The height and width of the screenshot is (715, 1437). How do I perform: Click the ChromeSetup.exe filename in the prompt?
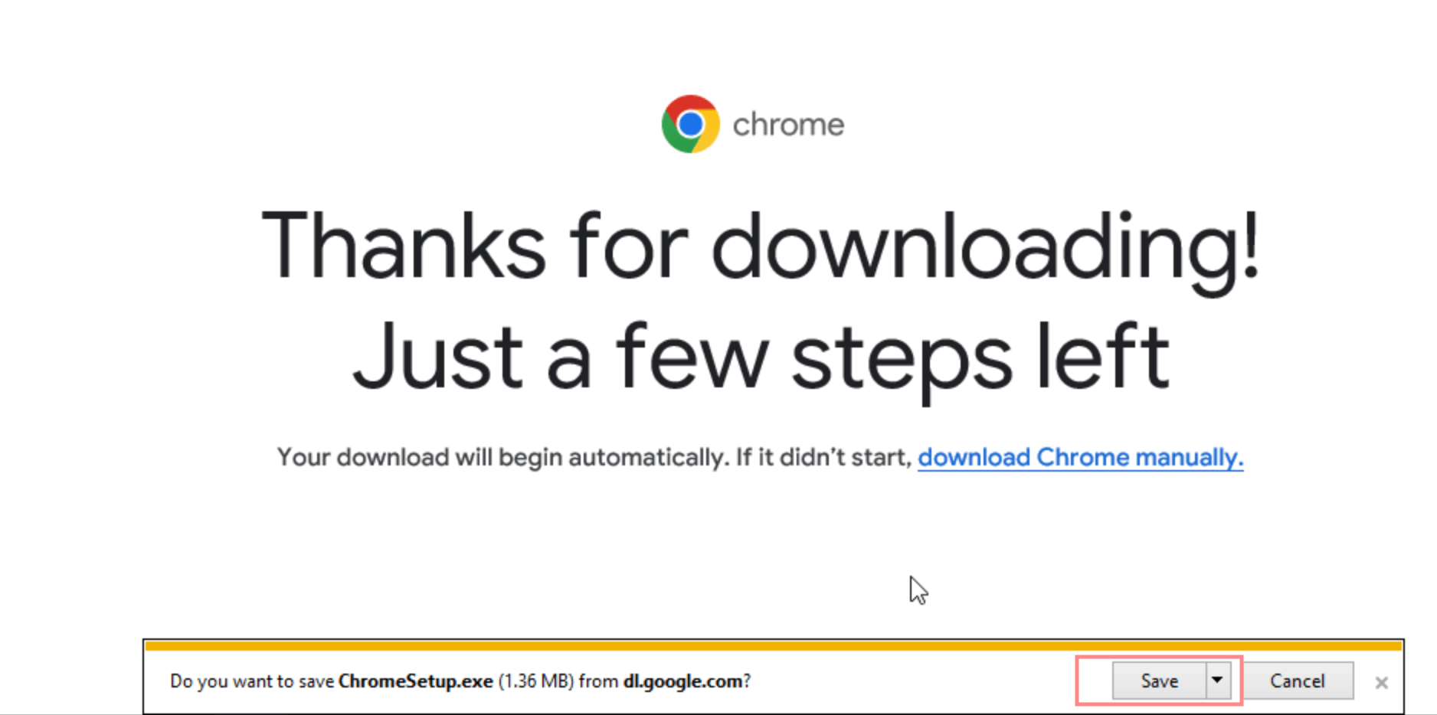point(415,681)
